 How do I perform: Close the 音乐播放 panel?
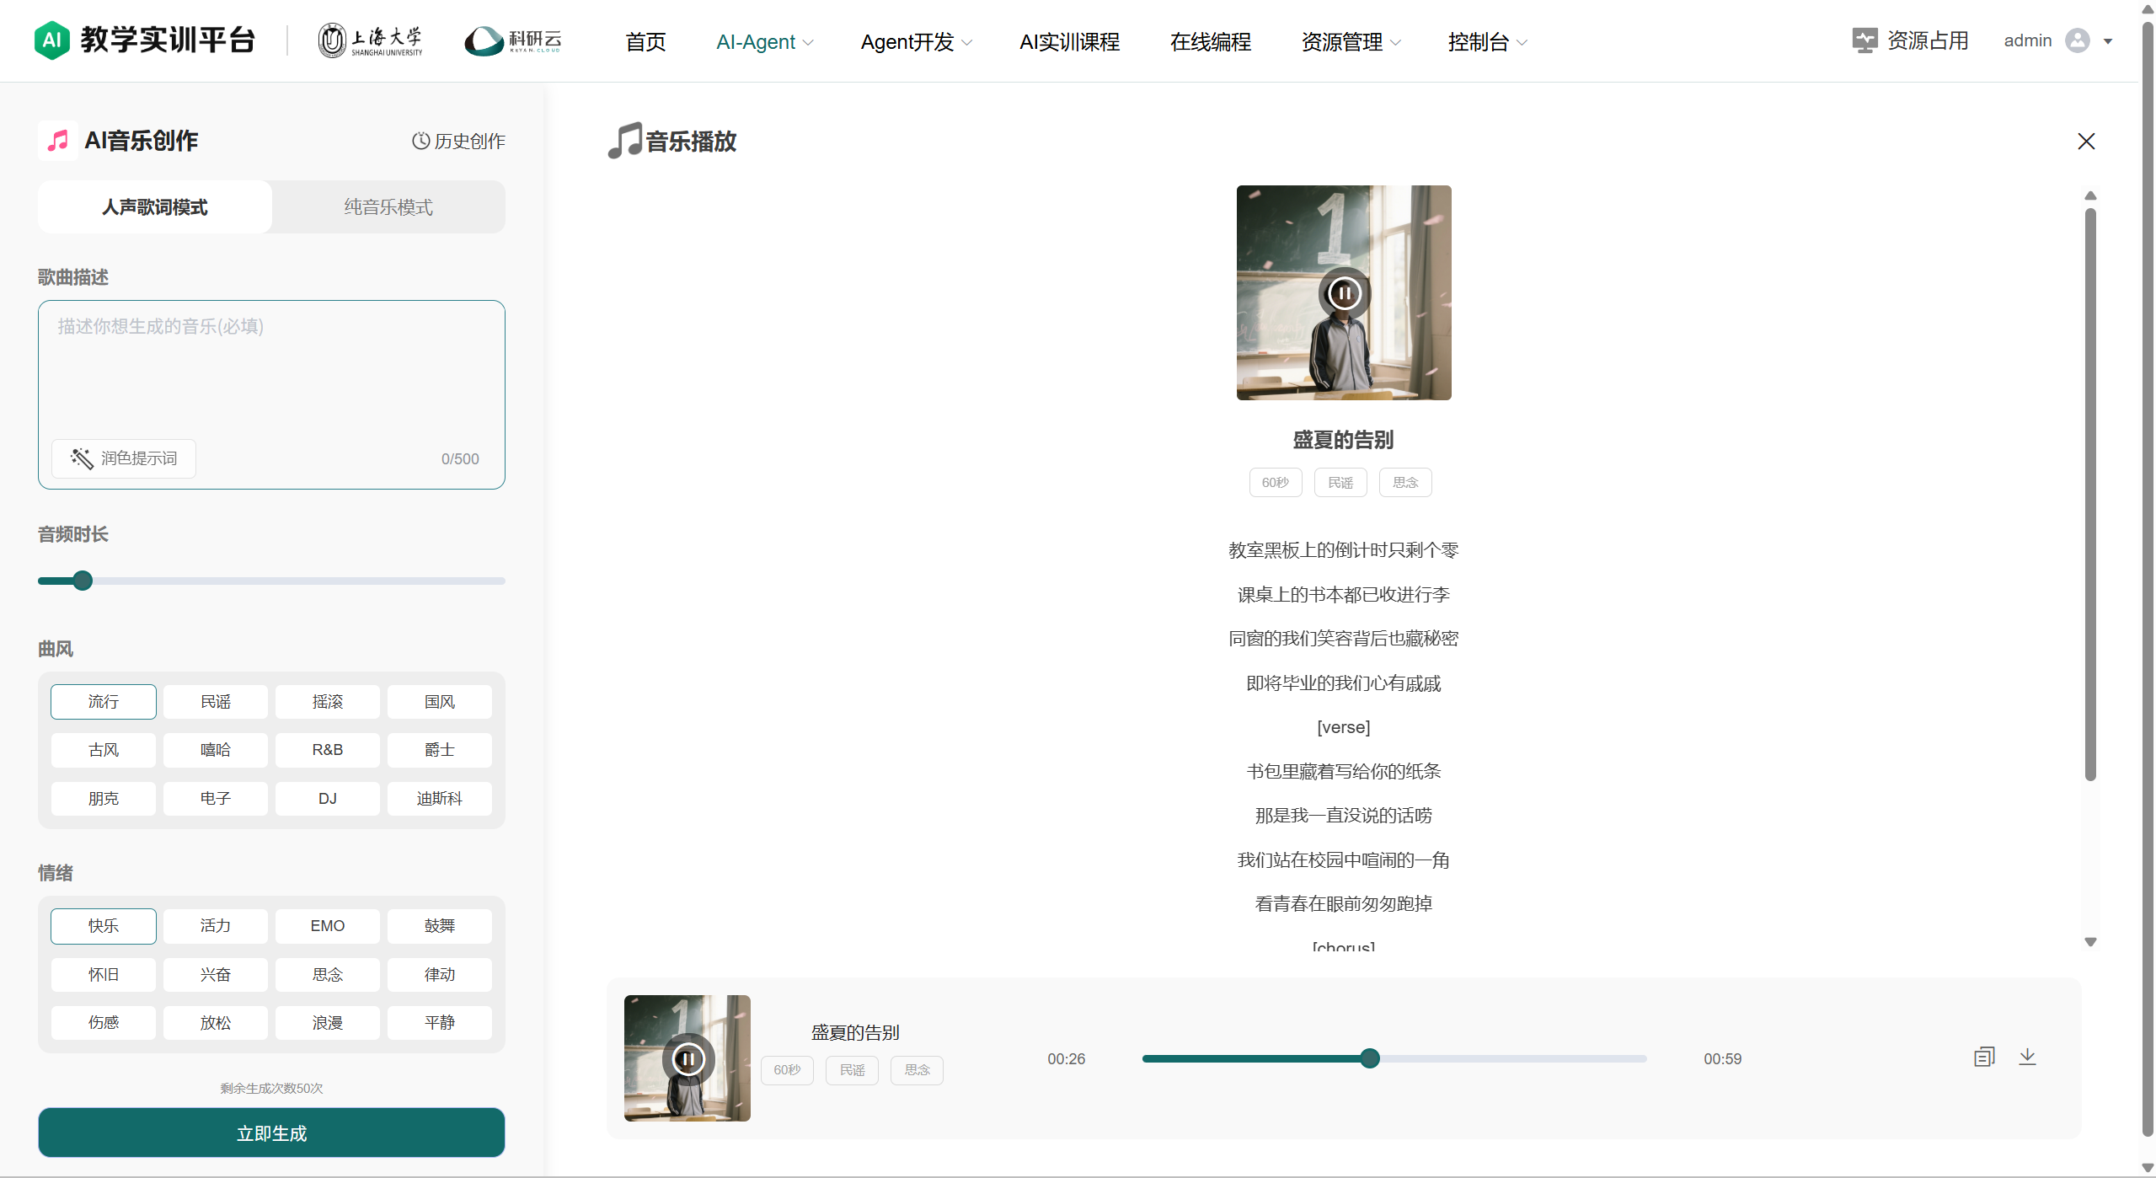(x=2085, y=141)
